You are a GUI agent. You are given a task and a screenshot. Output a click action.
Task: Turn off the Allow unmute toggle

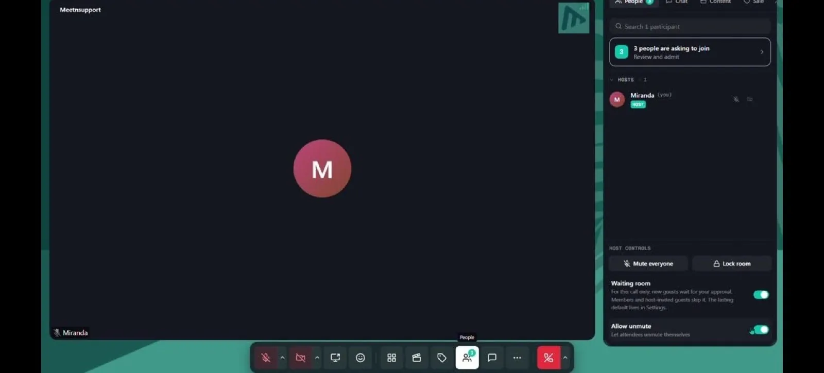761,330
